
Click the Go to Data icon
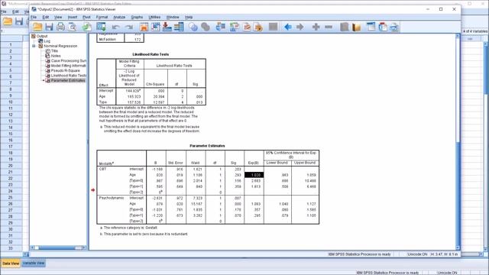[x=144, y=27]
